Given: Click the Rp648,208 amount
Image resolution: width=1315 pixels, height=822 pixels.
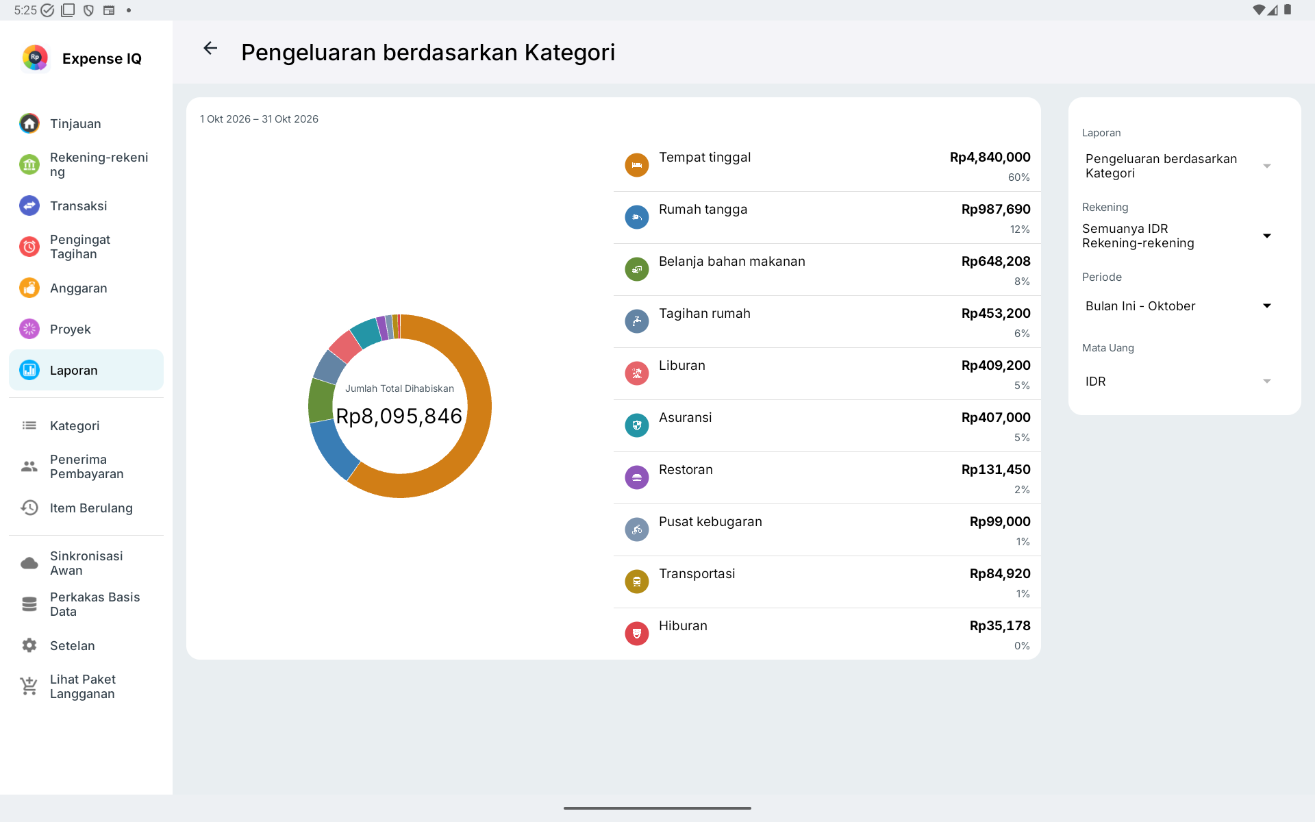Looking at the screenshot, I should tap(996, 262).
